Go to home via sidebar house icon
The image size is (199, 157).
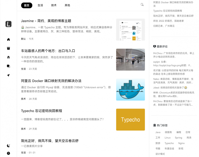pos(8,40)
